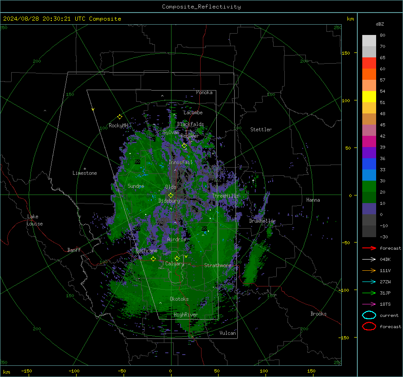
Task: Click yellow diamond marker near RockyMH
Action: [120, 117]
